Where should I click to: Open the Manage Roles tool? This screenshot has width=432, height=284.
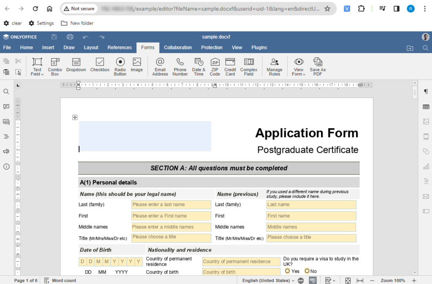(x=275, y=66)
